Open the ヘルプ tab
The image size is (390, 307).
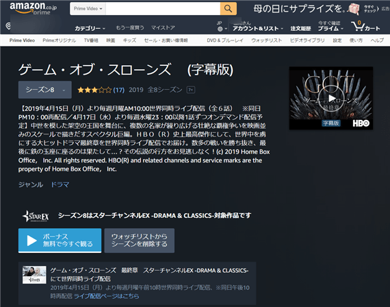tap(377, 40)
